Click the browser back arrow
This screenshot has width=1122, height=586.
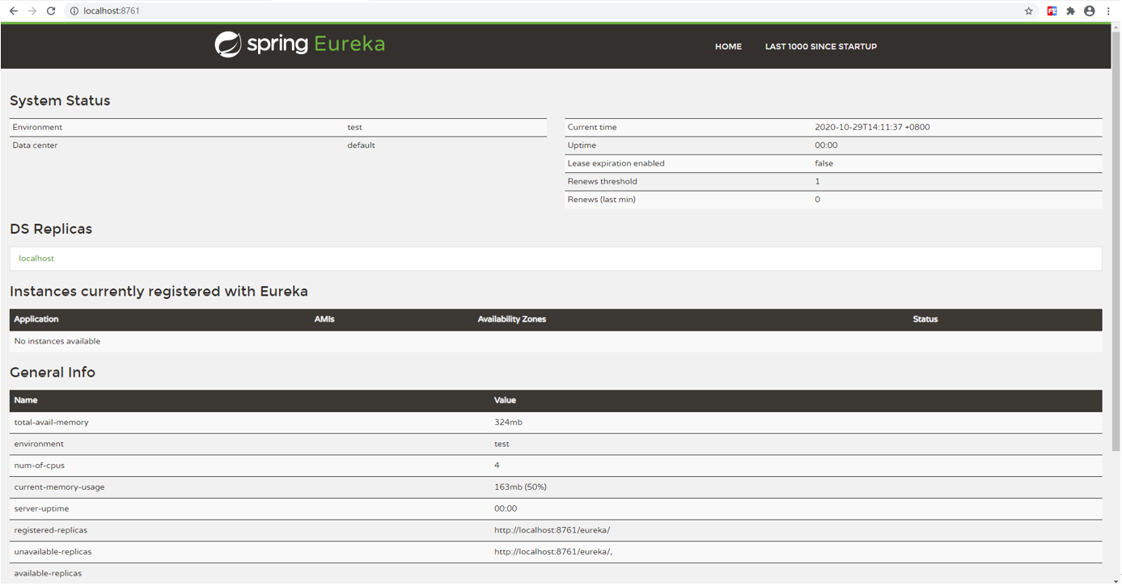coord(13,11)
